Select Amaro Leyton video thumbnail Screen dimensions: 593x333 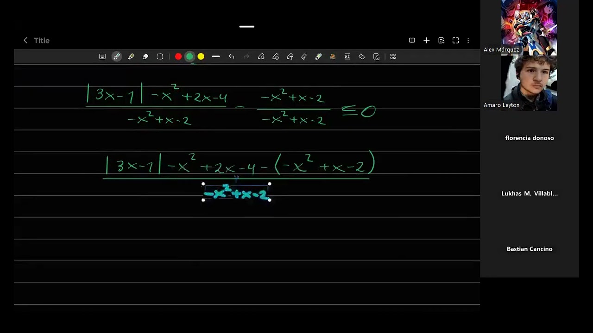pyautogui.click(x=529, y=83)
